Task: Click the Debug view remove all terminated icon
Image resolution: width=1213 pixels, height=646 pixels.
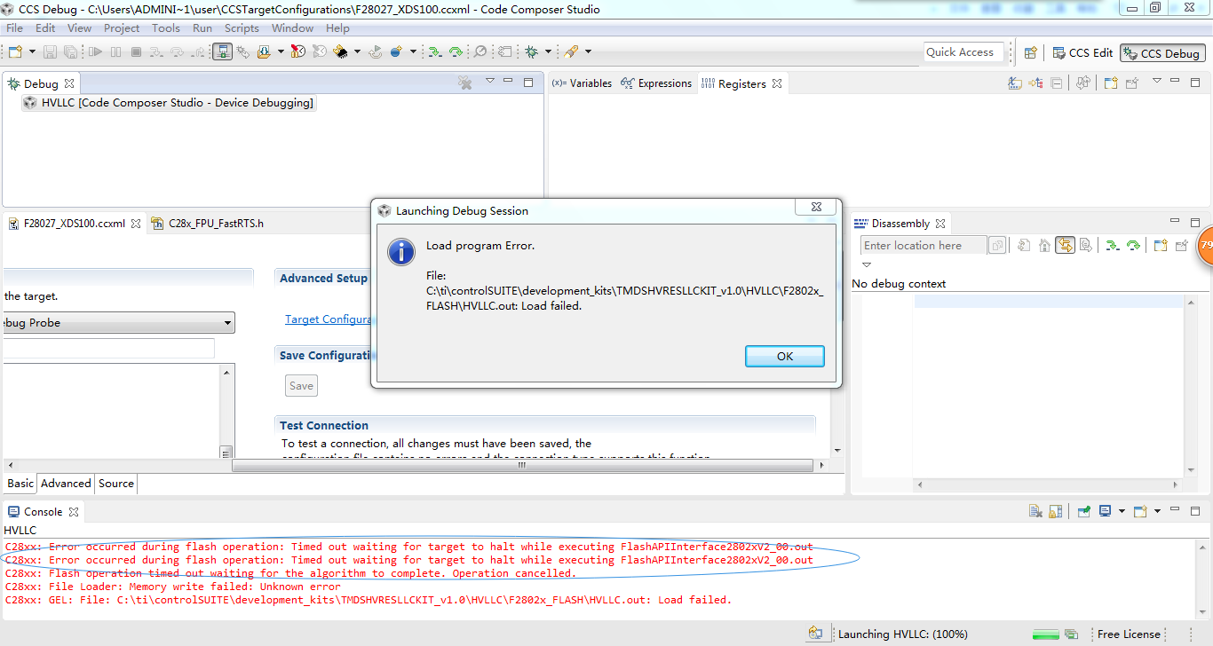Action: [x=464, y=83]
